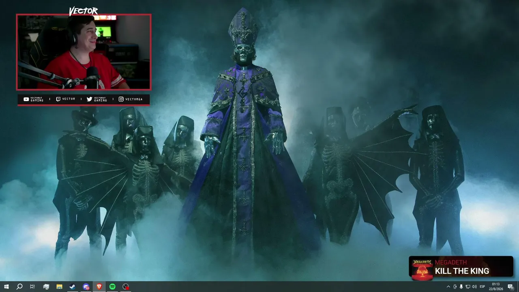Open taskbar Search magnifier

click(19, 287)
